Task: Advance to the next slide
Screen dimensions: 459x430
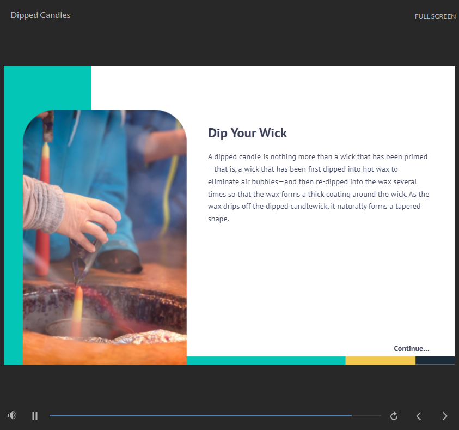Action: click(445, 416)
